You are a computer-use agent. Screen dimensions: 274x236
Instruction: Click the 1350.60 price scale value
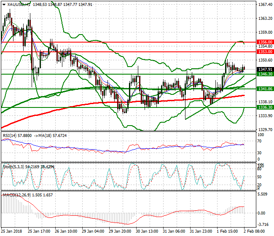pos(265,60)
